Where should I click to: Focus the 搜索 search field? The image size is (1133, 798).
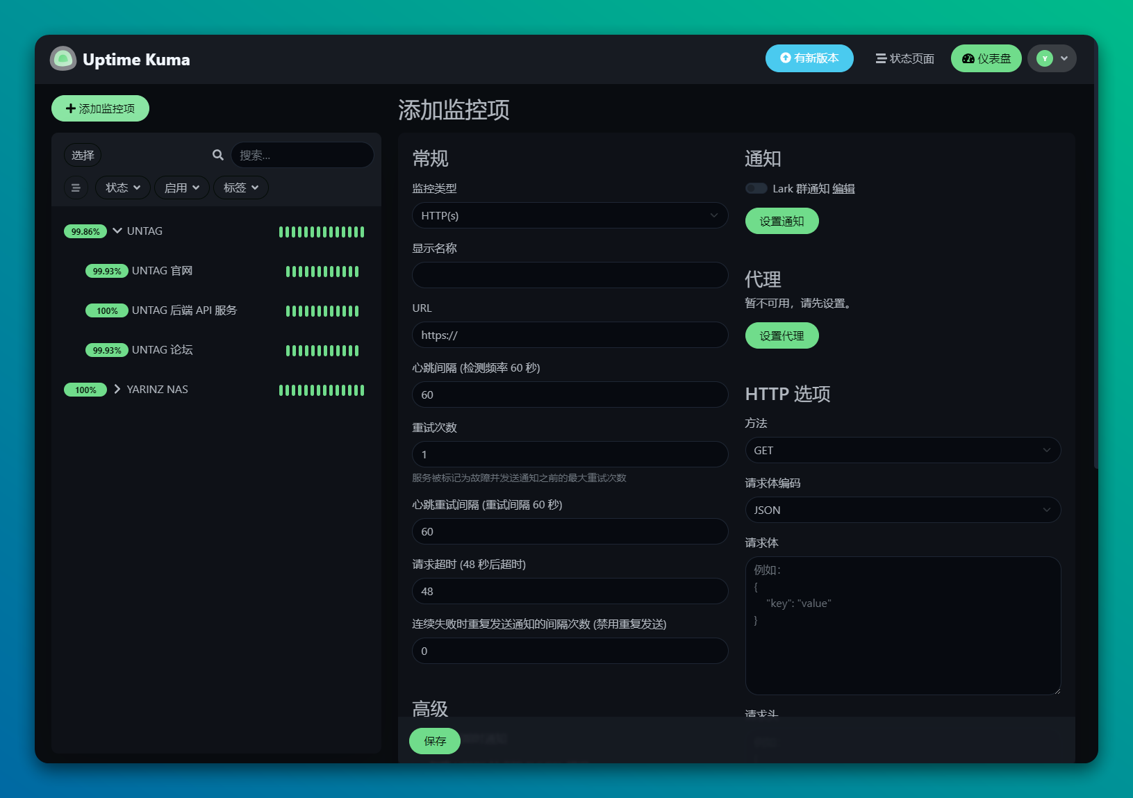click(302, 155)
